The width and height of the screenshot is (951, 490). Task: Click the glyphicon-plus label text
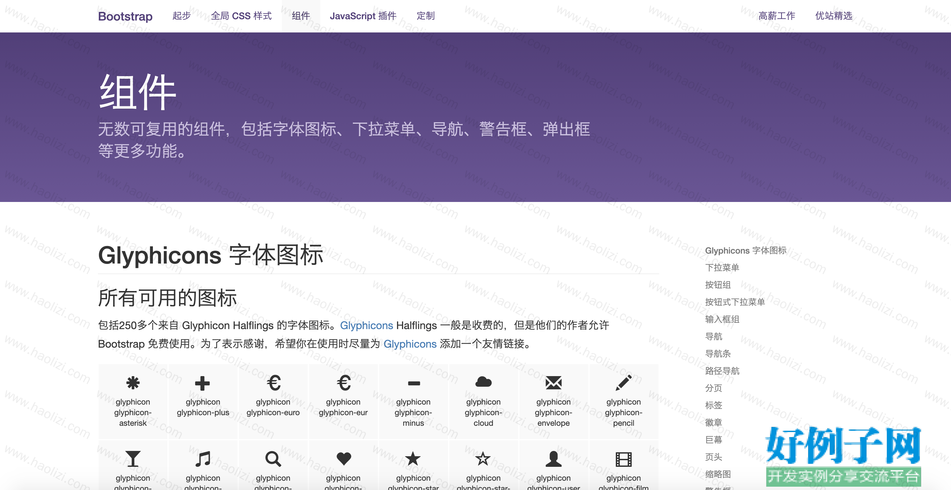click(x=203, y=407)
